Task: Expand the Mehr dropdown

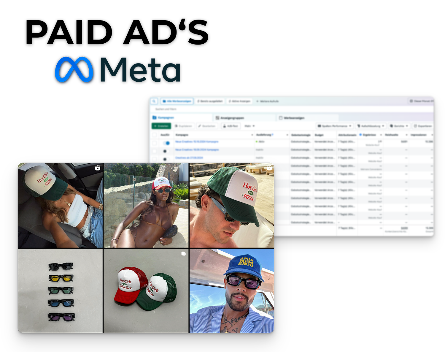Action: [249, 126]
